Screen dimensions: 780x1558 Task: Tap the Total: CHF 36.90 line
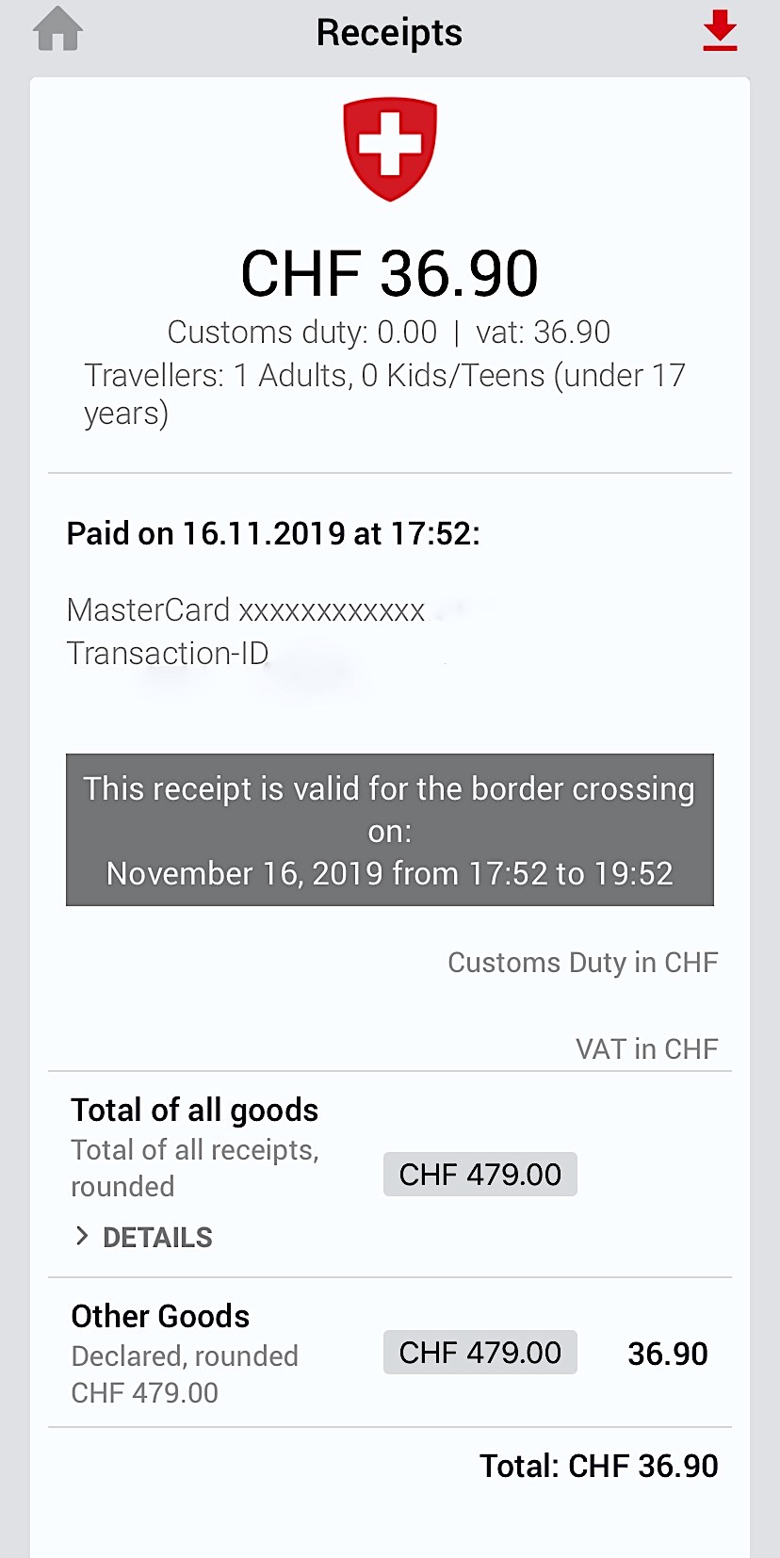click(x=599, y=1466)
